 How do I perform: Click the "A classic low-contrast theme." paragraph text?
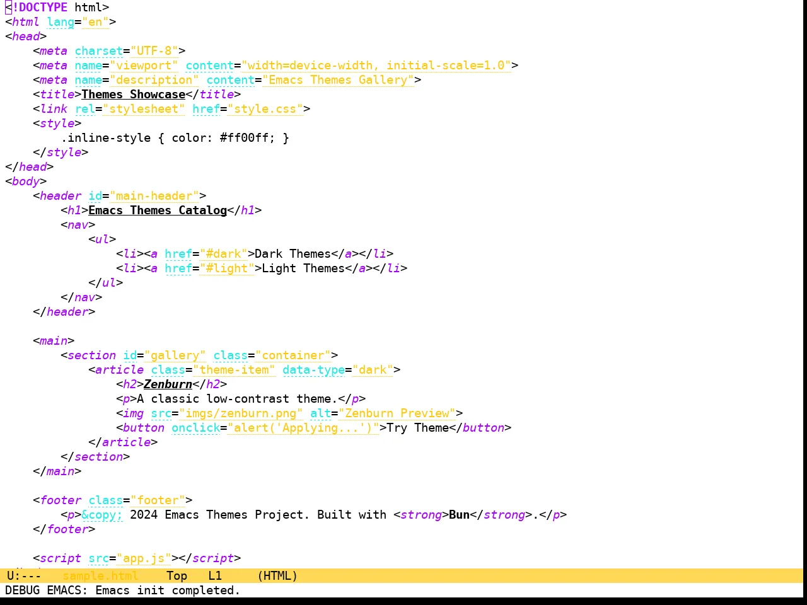coord(238,399)
